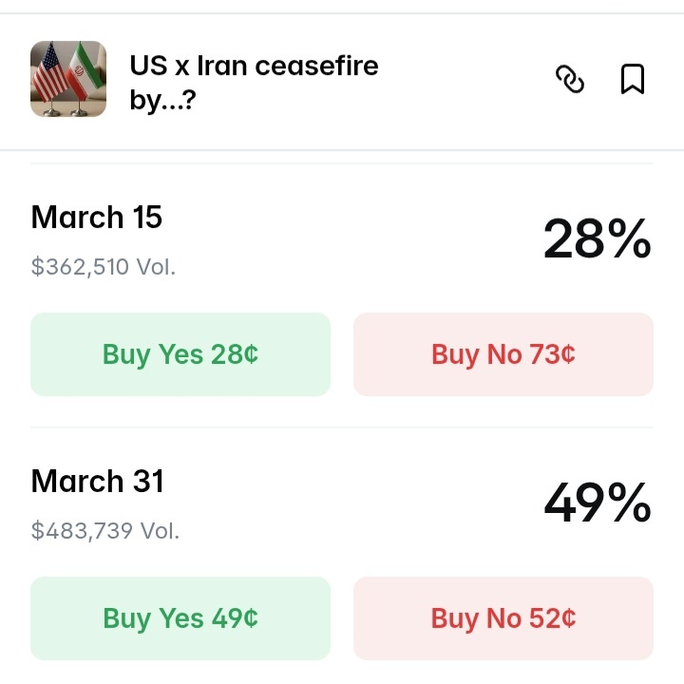Click the $362,510 Vol. text

pos(104,267)
